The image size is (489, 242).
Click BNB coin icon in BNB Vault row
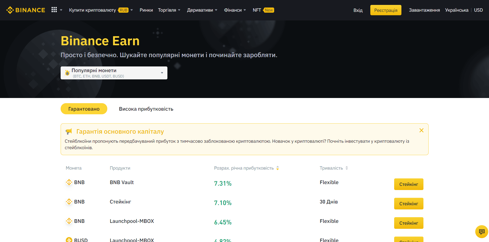pyautogui.click(x=69, y=182)
